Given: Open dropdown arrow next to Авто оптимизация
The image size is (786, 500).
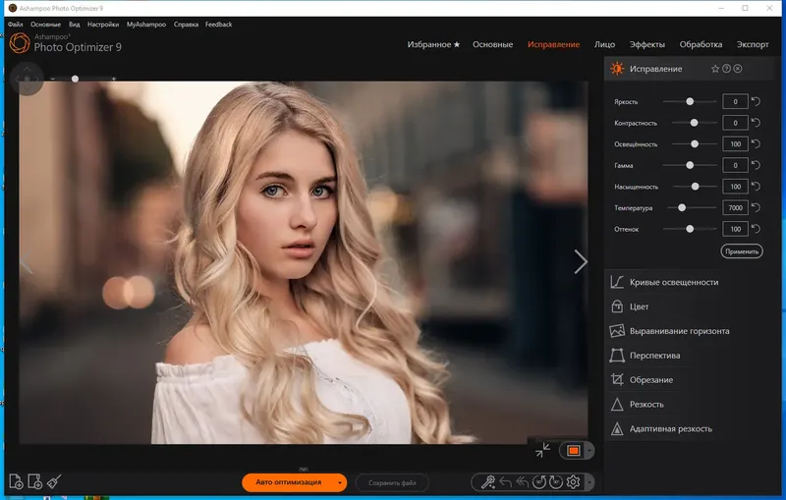Looking at the screenshot, I should point(340,482).
